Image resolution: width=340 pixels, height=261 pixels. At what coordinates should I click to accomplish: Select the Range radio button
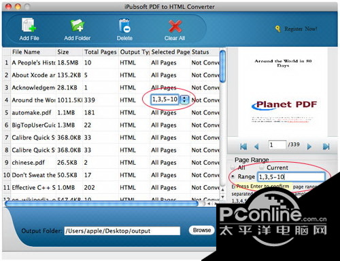coord(233,176)
